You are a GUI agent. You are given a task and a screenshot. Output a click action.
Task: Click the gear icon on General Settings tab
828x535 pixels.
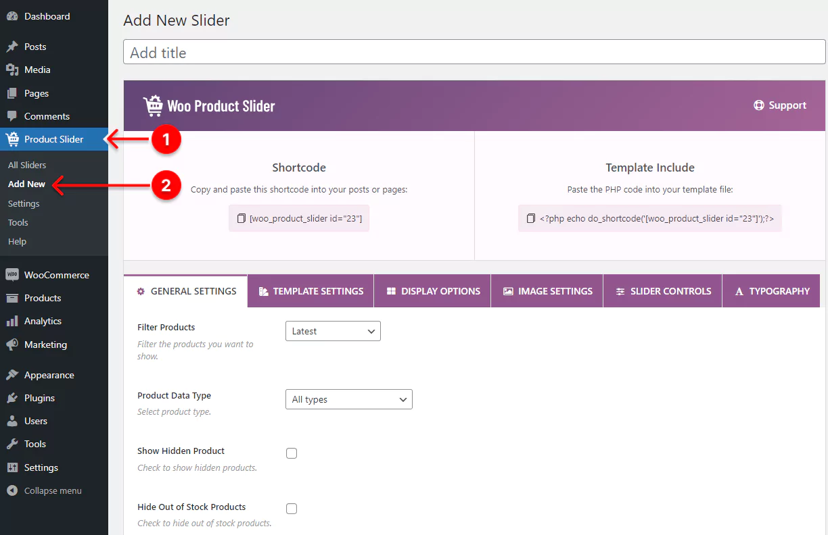click(x=141, y=291)
